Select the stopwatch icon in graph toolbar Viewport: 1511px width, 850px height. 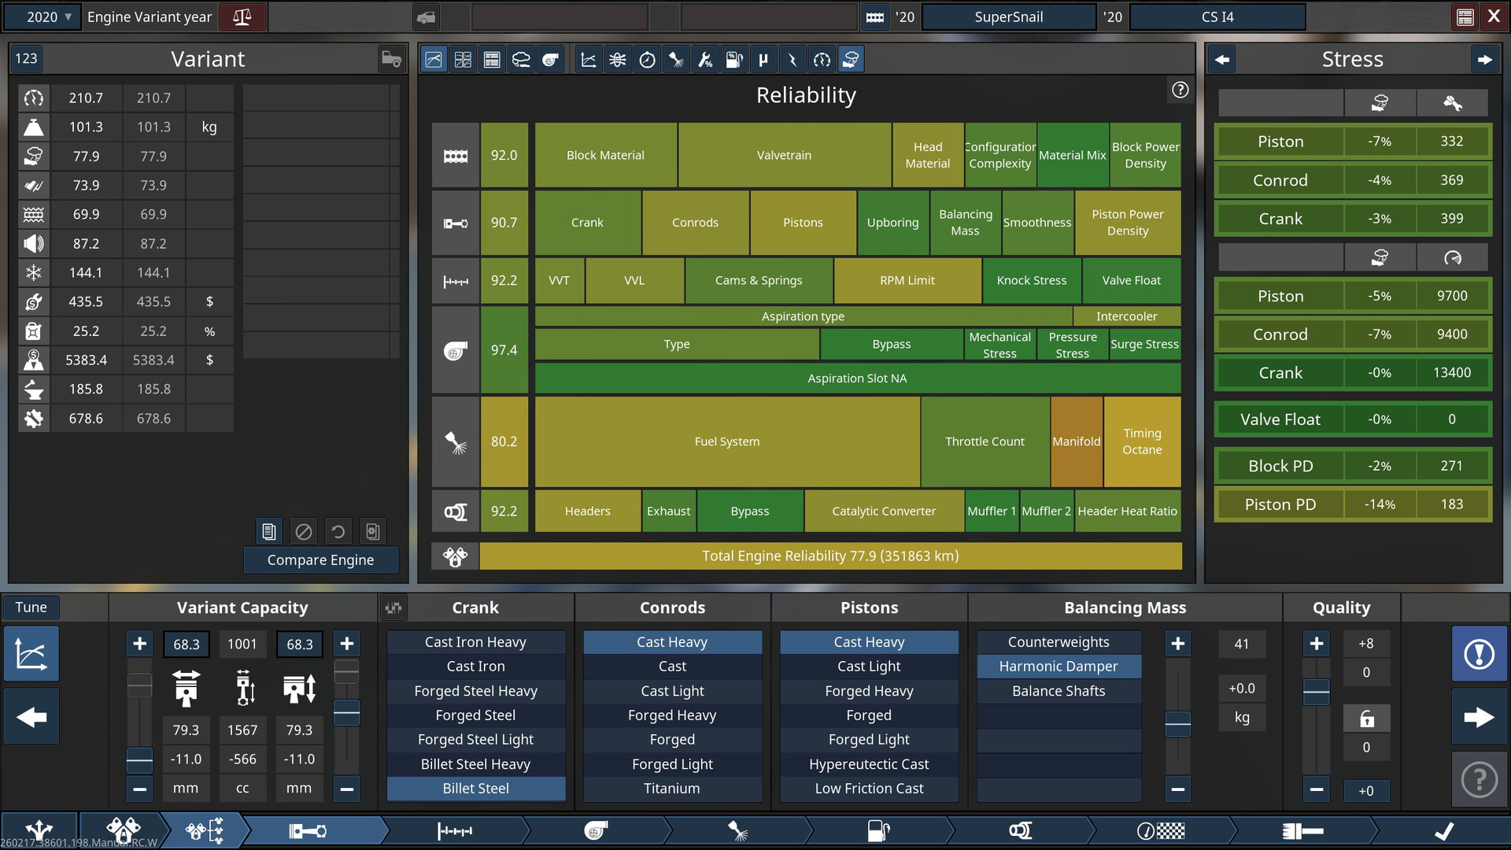click(647, 60)
